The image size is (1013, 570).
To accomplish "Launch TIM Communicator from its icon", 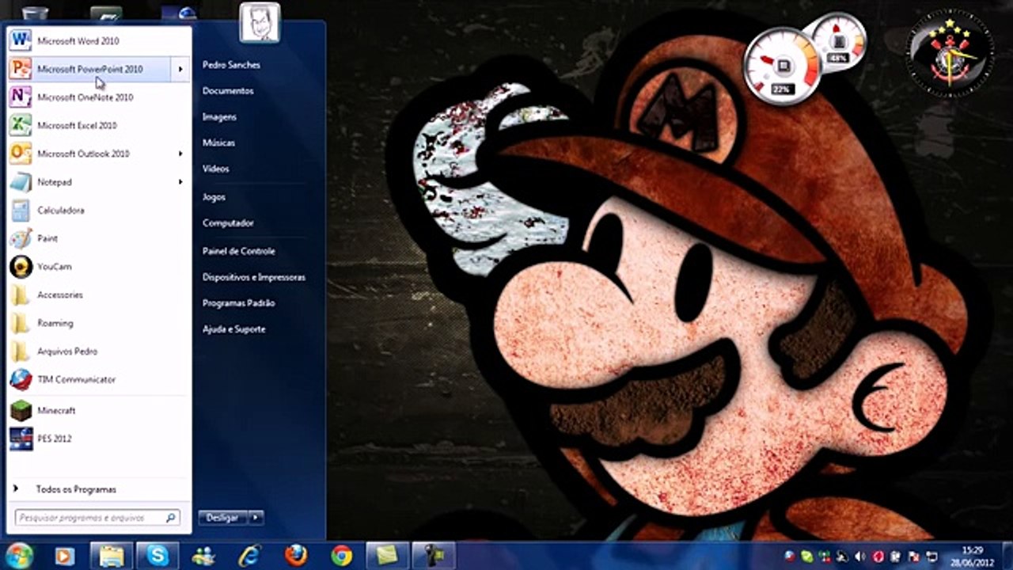I will point(21,379).
